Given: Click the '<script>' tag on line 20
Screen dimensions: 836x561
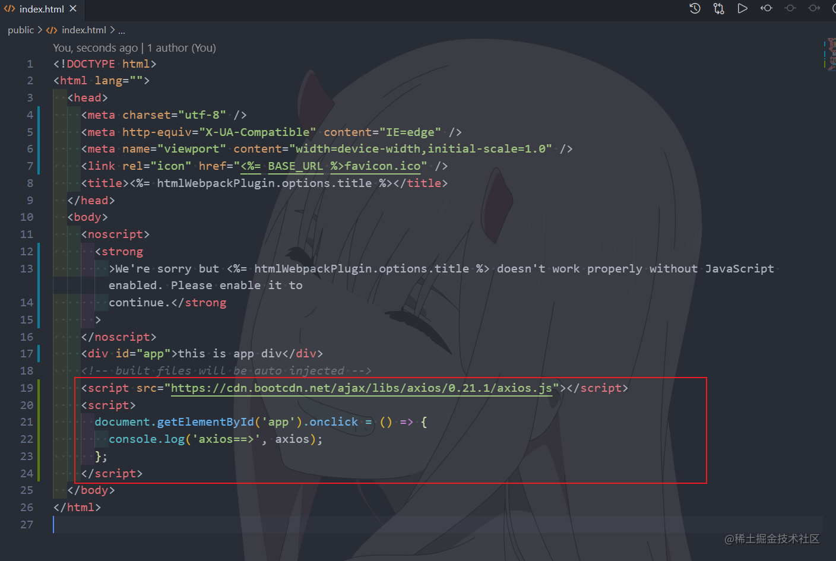Looking at the screenshot, I should [108, 405].
